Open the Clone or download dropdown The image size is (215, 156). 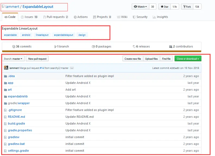pyautogui.click(x=188, y=59)
